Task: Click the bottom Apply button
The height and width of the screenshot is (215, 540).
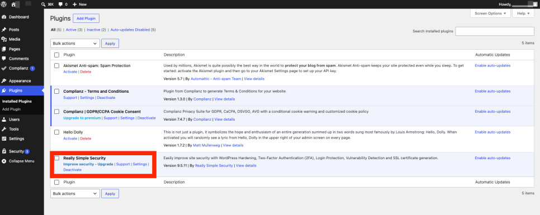Action: click(x=110, y=194)
